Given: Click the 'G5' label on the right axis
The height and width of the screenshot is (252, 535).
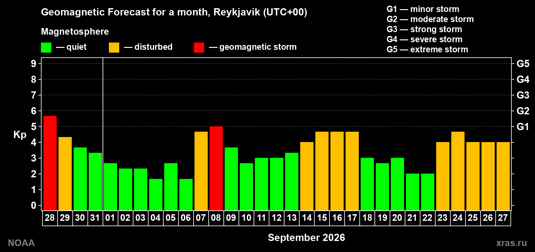Looking at the screenshot, I should point(523,64).
